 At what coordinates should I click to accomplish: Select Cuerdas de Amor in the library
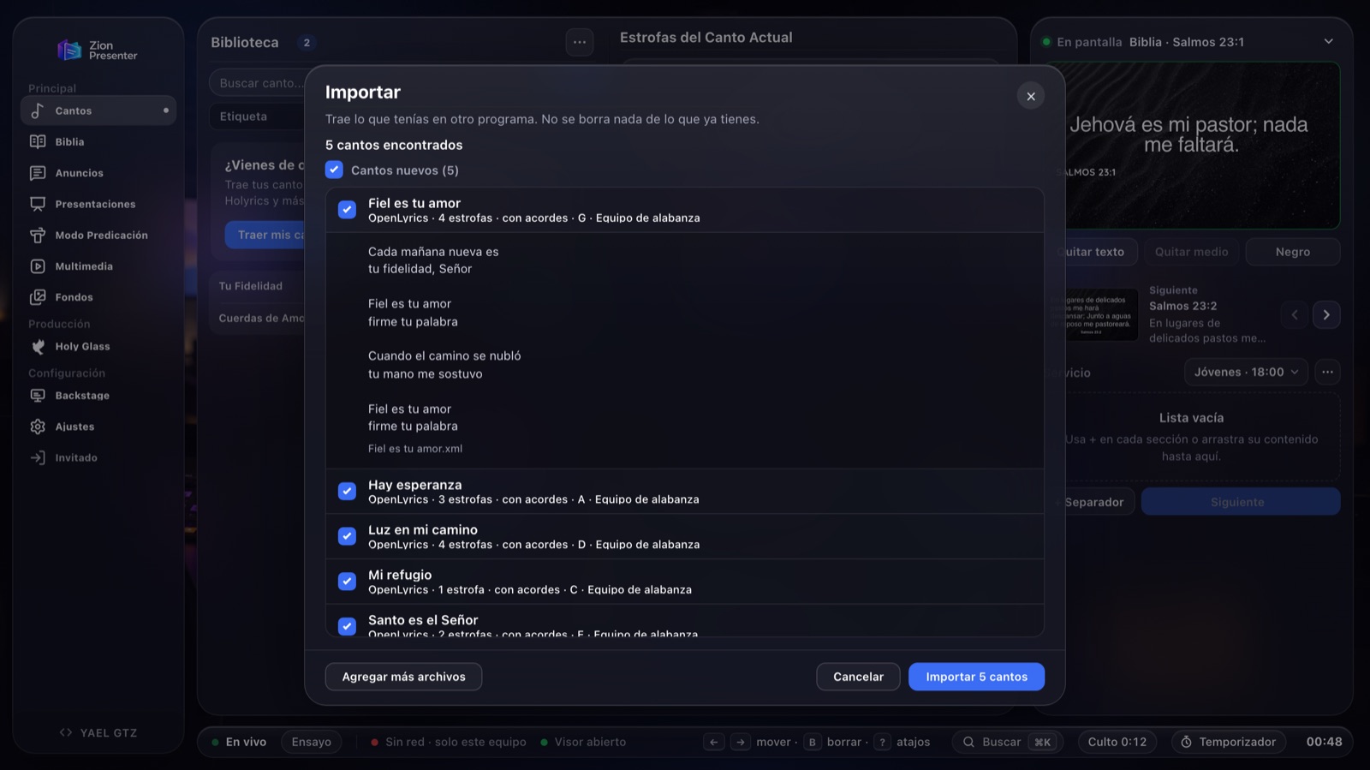(257, 318)
